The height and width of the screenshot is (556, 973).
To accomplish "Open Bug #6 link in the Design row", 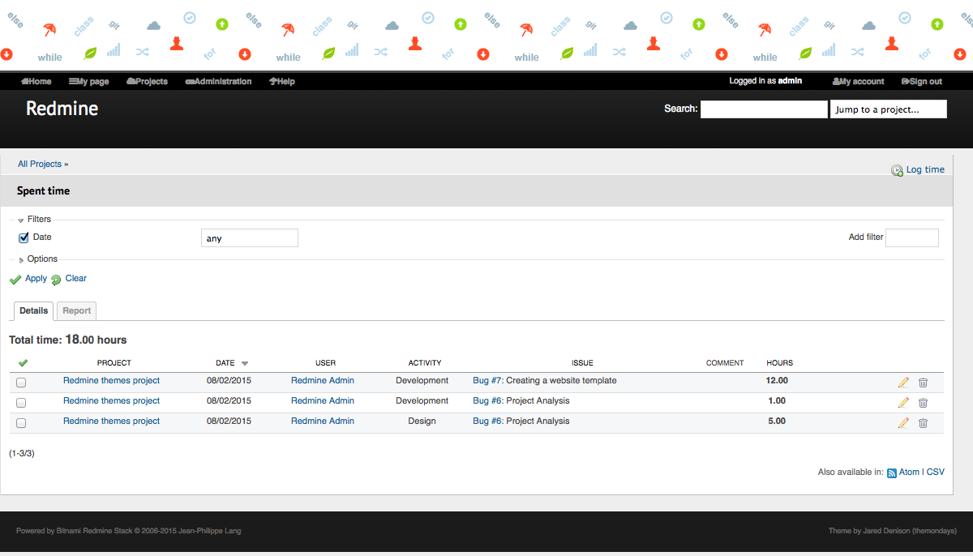I will [x=488, y=421].
